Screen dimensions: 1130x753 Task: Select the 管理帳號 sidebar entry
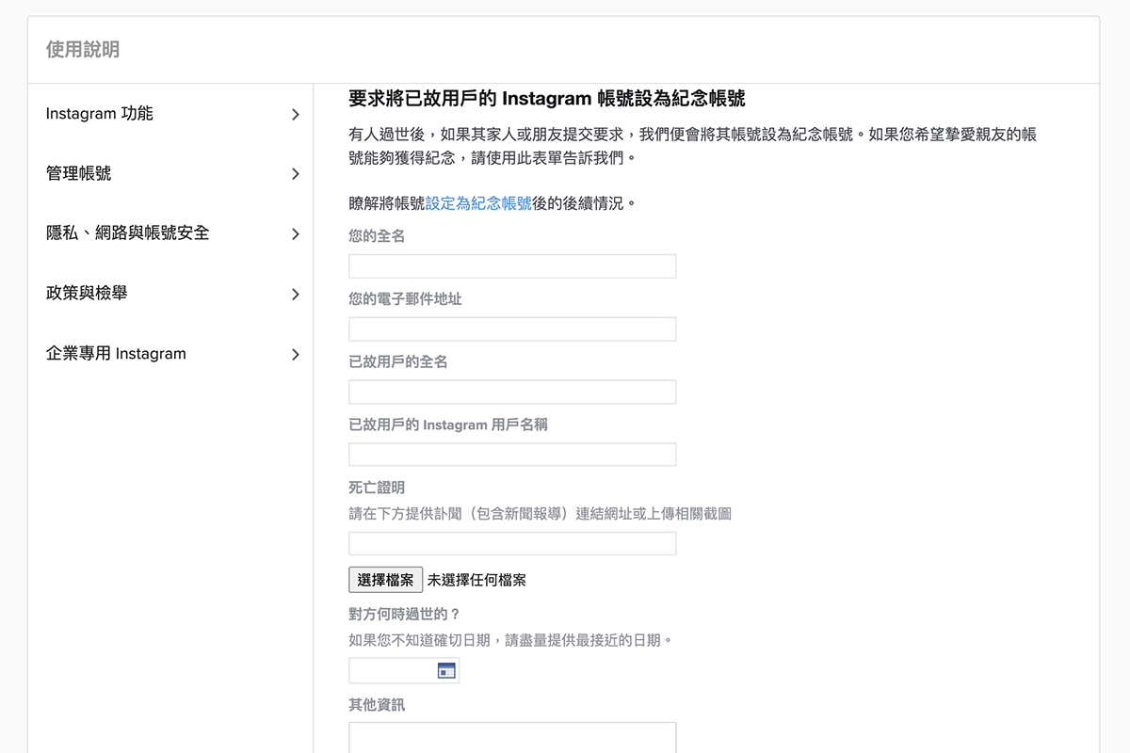click(x=80, y=173)
